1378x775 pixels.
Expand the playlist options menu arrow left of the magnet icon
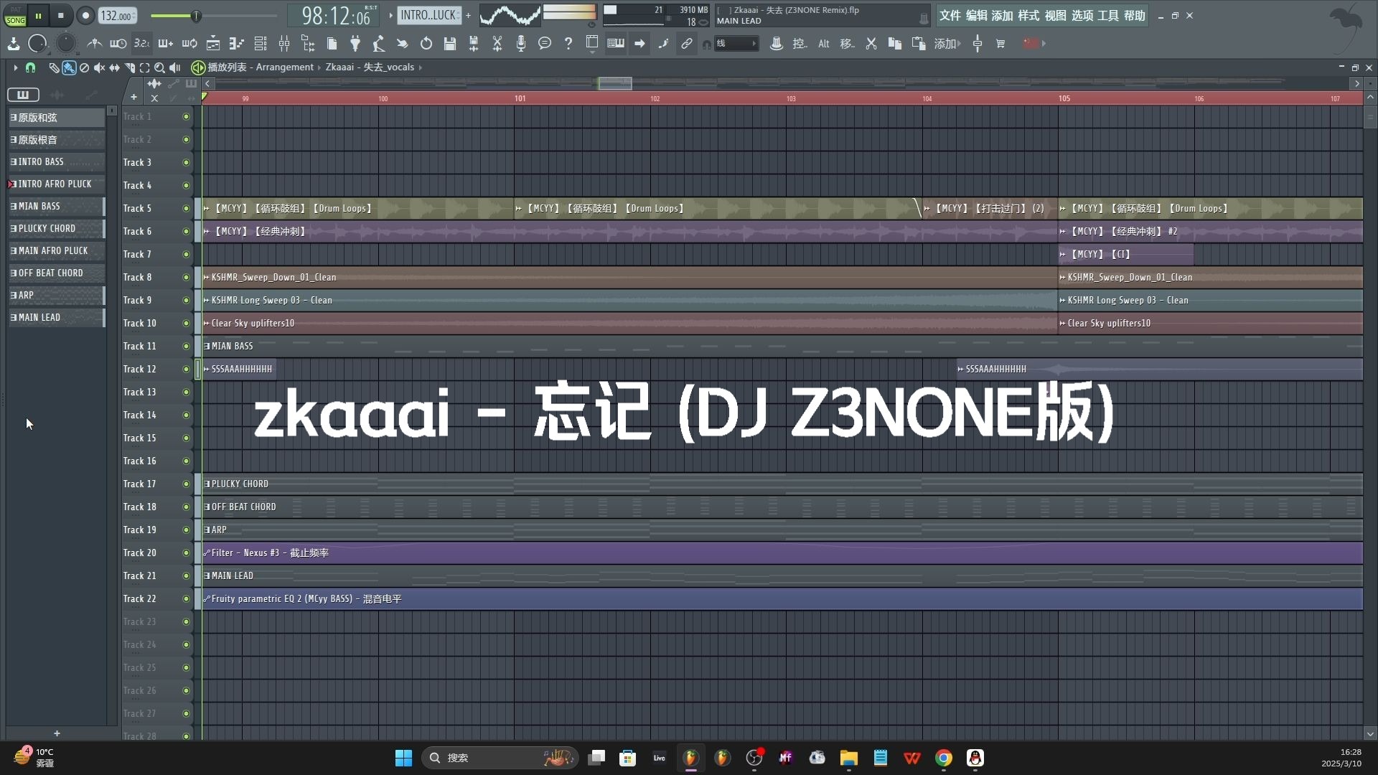15,67
